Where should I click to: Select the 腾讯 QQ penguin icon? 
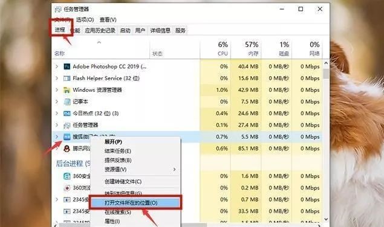67,149
